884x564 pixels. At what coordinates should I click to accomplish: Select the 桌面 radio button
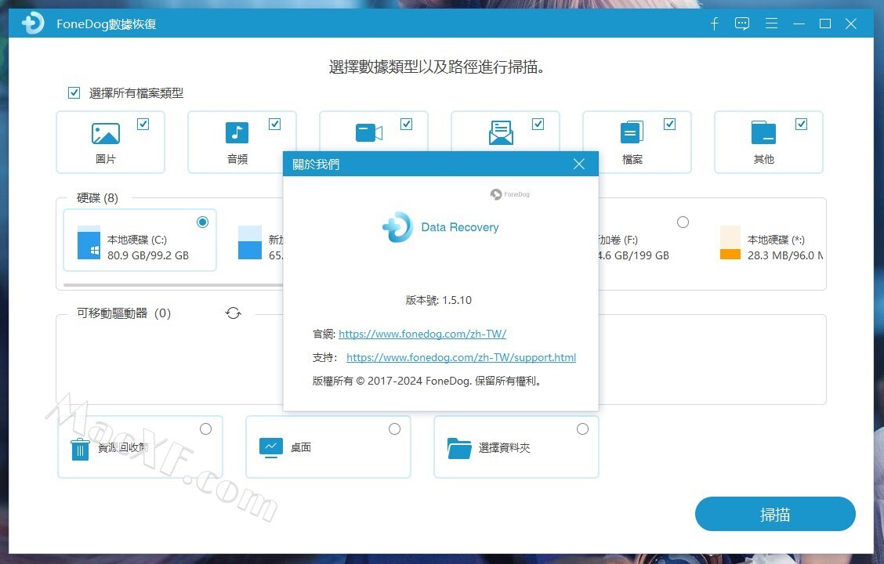pos(395,429)
